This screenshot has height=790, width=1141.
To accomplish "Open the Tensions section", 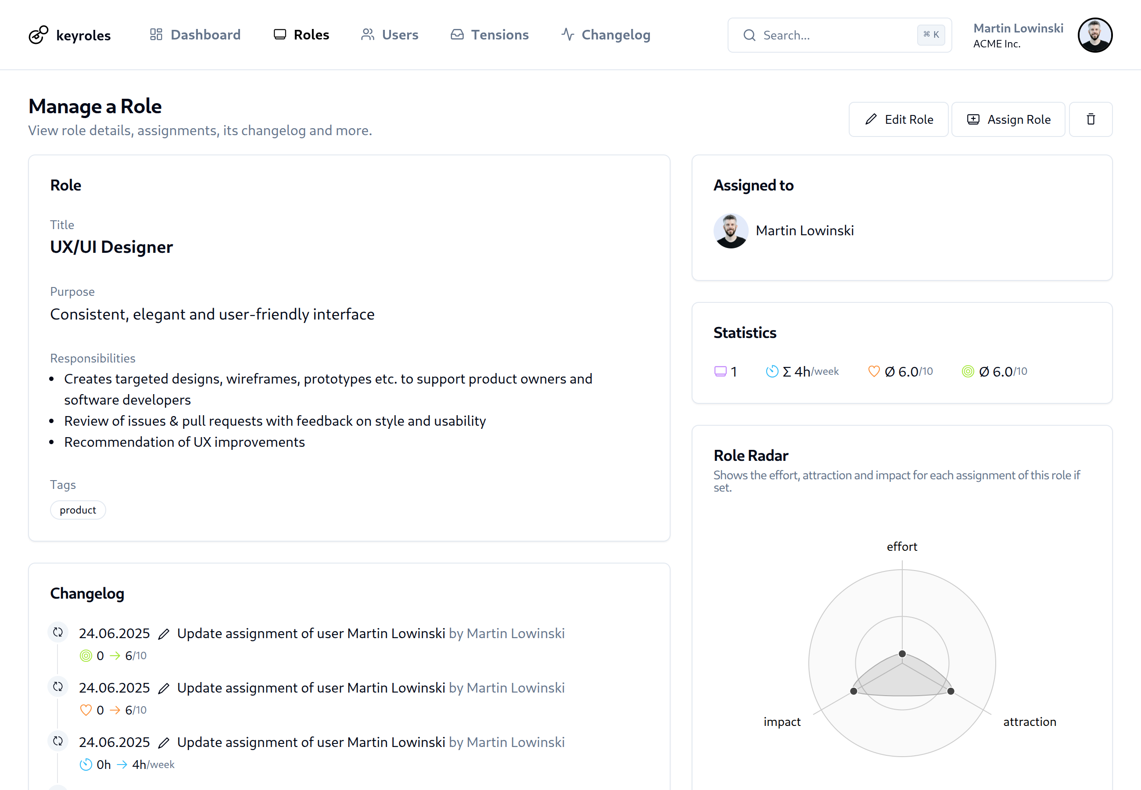I will tap(489, 35).
